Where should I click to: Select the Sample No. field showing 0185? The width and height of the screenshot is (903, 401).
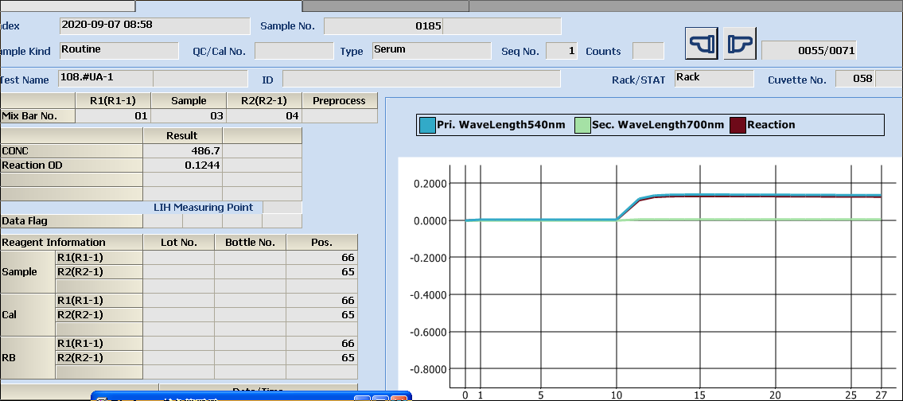pos(383,26)
